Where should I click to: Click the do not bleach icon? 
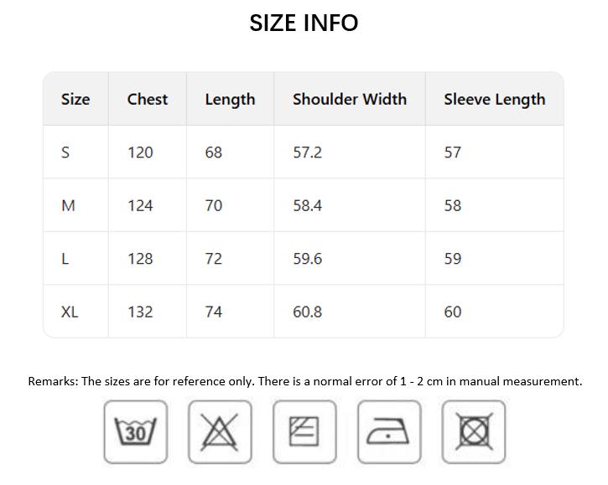point(220,432)
